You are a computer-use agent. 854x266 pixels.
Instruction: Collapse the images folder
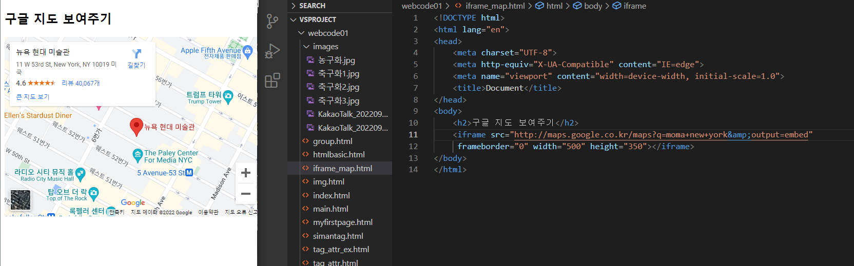pos(325,46)
